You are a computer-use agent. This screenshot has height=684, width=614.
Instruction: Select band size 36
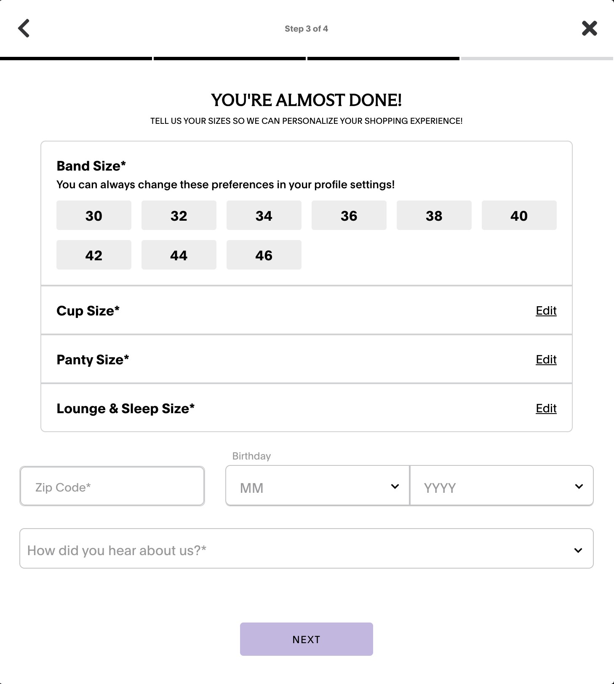tap(349, 215)
